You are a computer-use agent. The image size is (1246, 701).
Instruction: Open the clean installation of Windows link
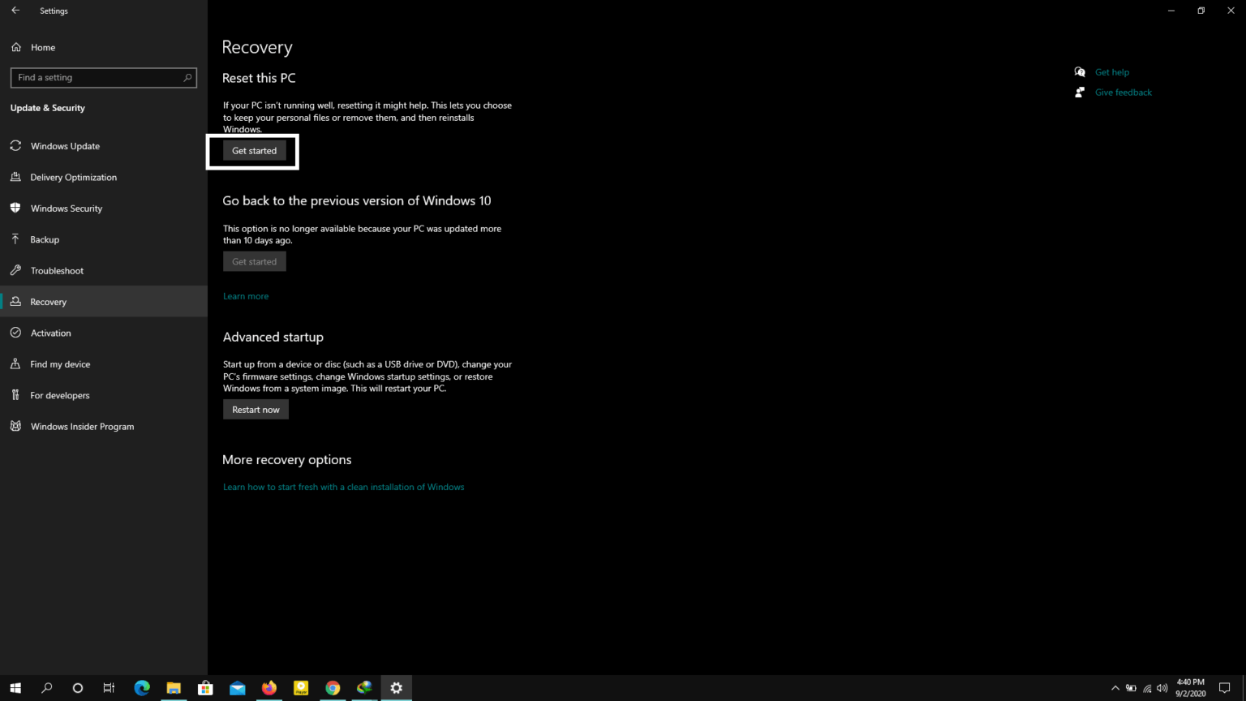pos(343,486)
